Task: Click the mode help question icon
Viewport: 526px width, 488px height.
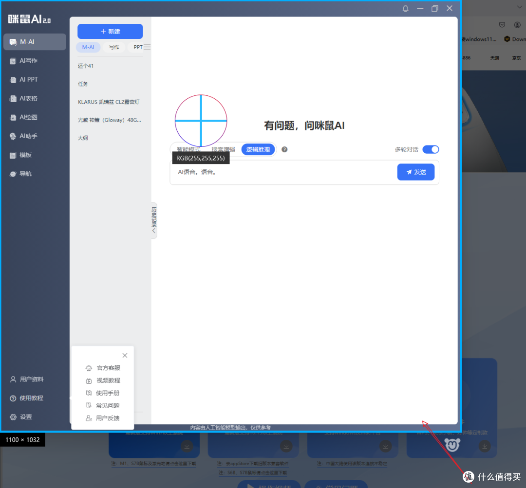Action: [284, 149]
